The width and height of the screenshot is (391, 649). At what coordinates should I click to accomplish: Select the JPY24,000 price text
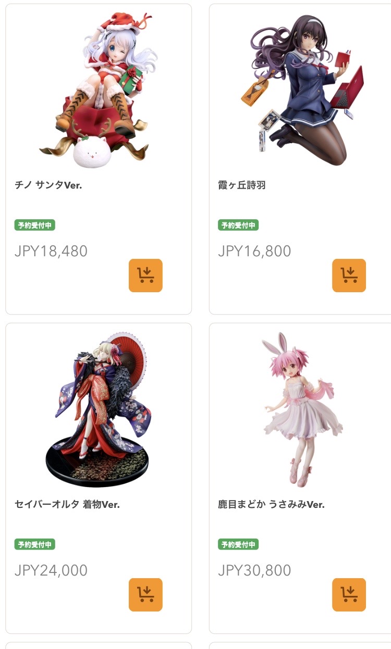tap(51, 571)
